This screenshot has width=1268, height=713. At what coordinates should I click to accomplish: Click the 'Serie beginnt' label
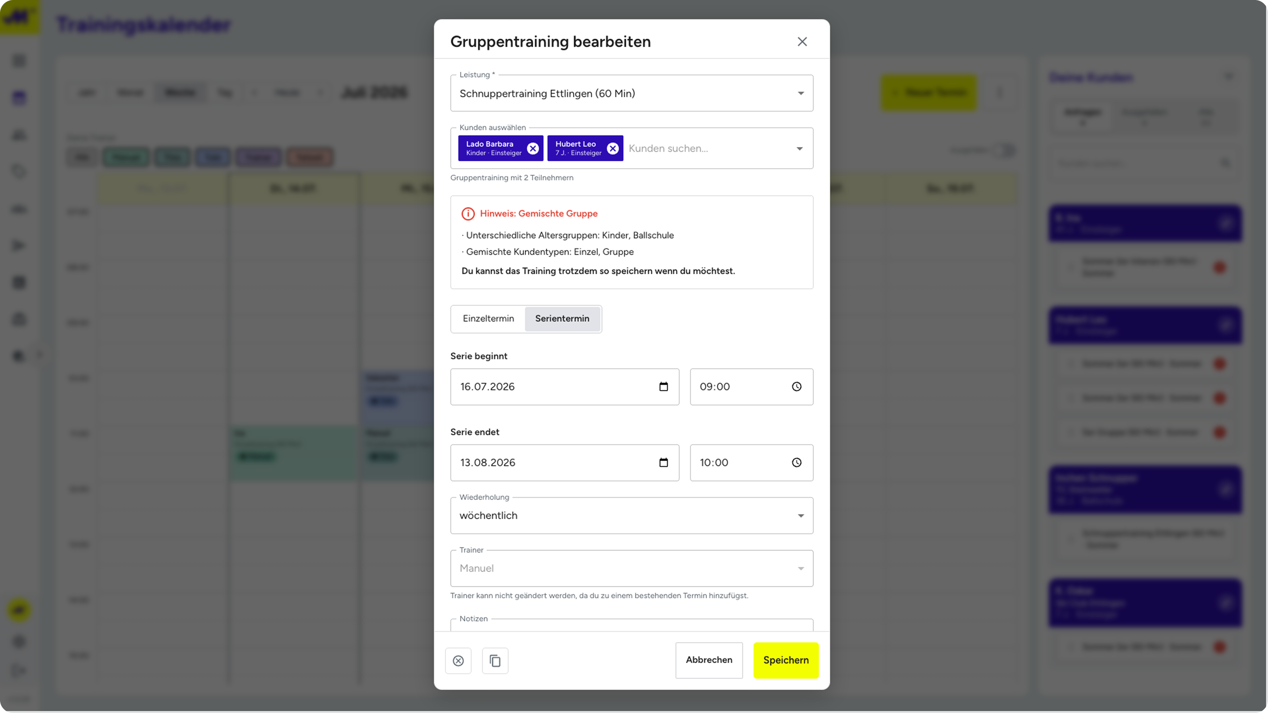click(x=478, y=356)
